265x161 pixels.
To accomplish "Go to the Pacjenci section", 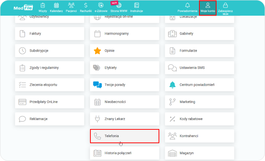I will (x=71, y=7).
